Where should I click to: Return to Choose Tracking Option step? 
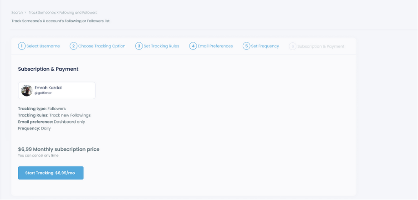click(102, 46)
